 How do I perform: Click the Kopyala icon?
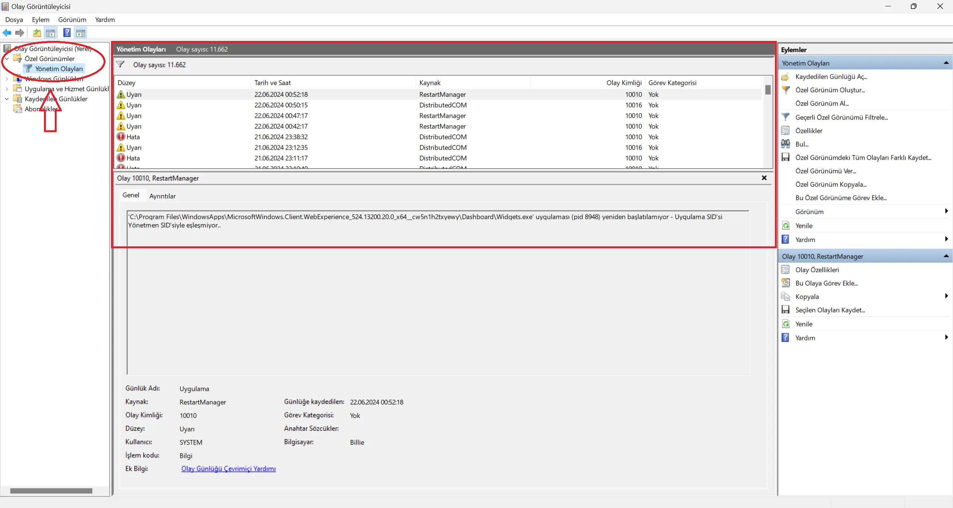point(785,297)
